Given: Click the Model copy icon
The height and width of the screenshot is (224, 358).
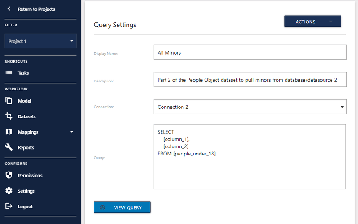Looking at the screenshot, I should pos(9,101).
